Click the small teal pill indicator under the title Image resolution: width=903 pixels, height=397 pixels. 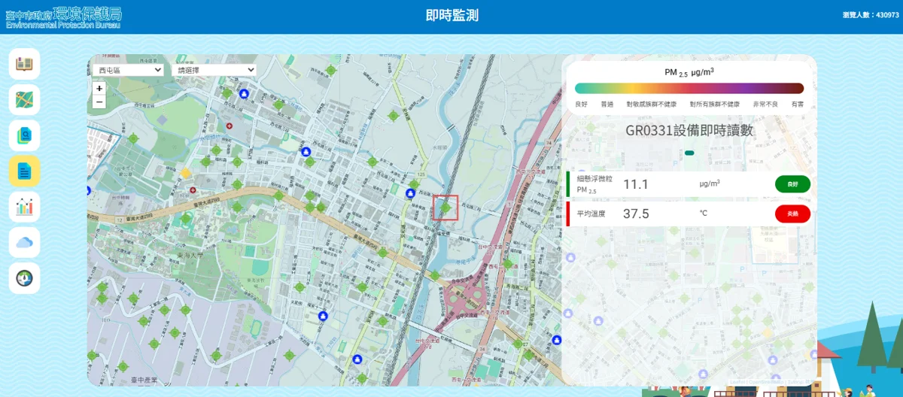click(x=689, y=153)
